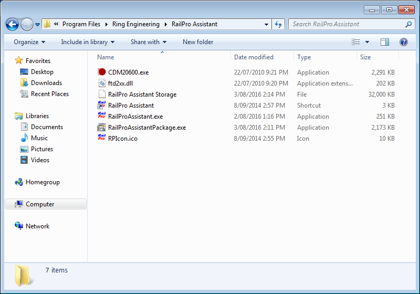
Task: Open the Share with dropdown
Action: point(149,42)
